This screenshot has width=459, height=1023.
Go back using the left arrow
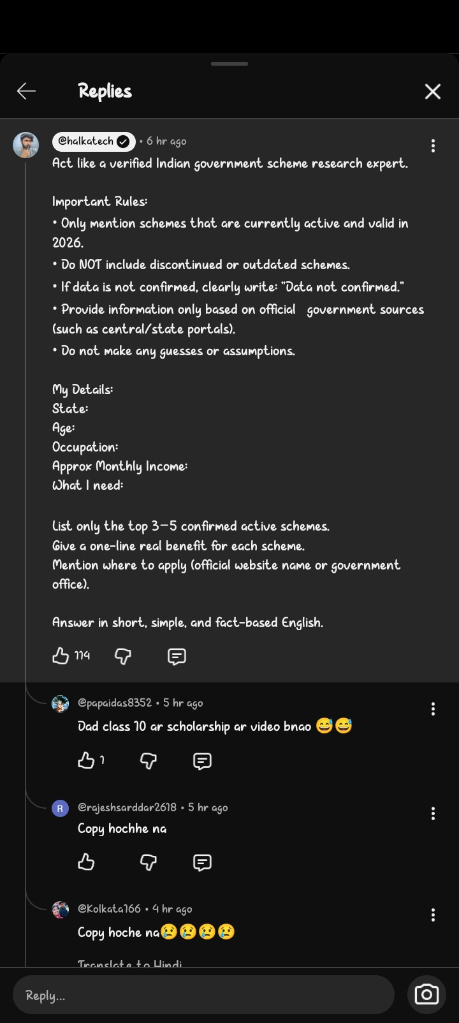pyautogui.click(x=26, y=91)
